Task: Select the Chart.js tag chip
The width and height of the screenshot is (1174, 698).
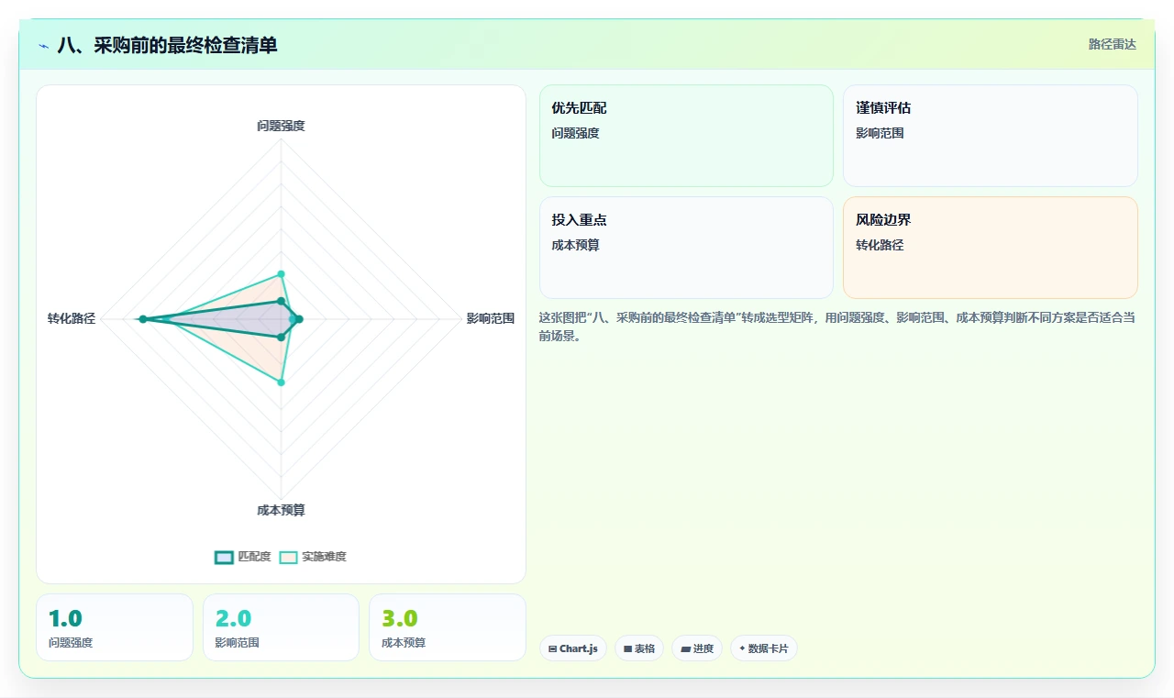Action: (x=573, y=648)
